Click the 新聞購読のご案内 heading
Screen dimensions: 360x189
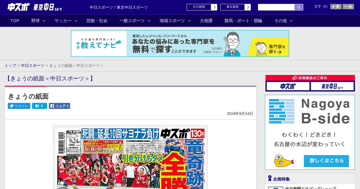(x=310, y=78)
